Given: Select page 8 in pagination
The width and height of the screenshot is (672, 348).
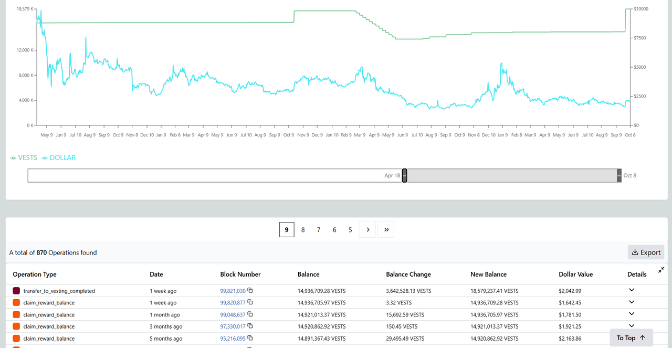Looking at the screenshot, I should [303, 229].
